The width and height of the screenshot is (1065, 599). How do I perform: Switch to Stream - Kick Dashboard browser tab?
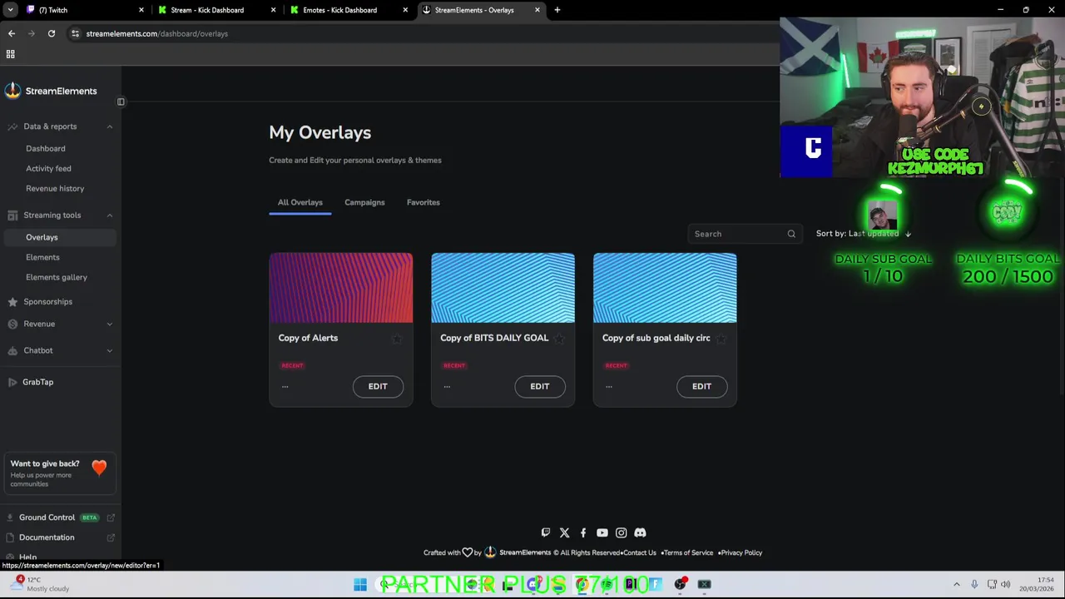(217, 10)
